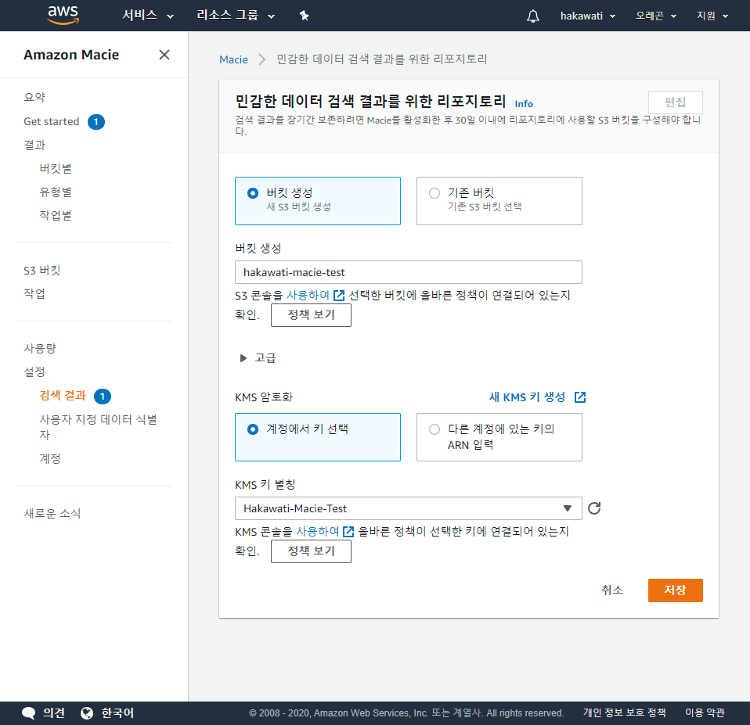
Task: Click the 저장 save button
Action: coord(676,590)
